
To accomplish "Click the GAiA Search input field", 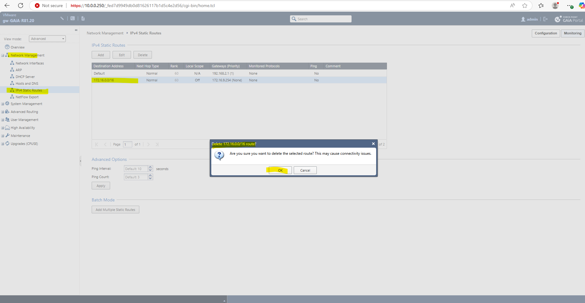I will tap(321, 19).
